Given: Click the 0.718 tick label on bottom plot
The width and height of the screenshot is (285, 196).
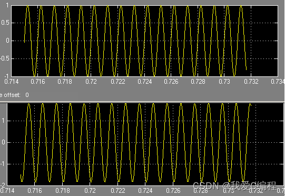Looking at the screenshot, I should tap(63, 191).
